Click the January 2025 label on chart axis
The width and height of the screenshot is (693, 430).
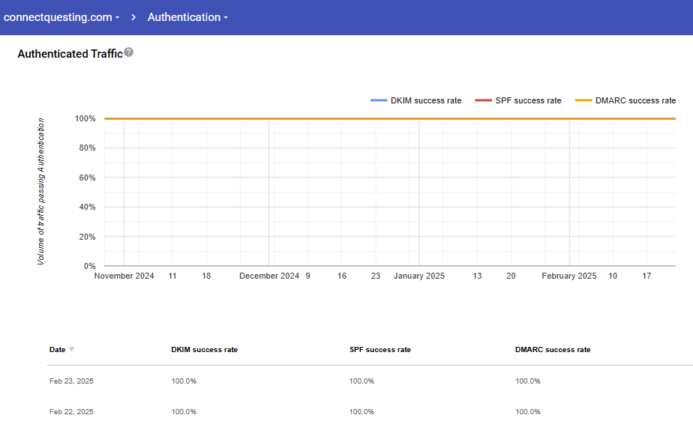point(418,276)
